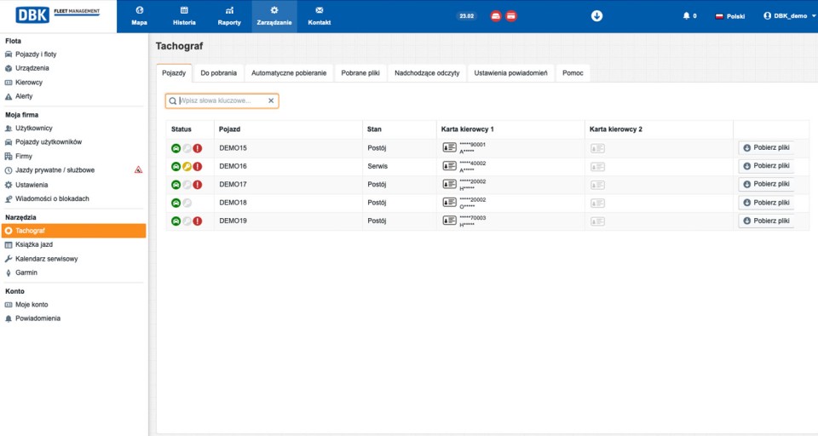Click the white download arrow in header

[596, 15]
